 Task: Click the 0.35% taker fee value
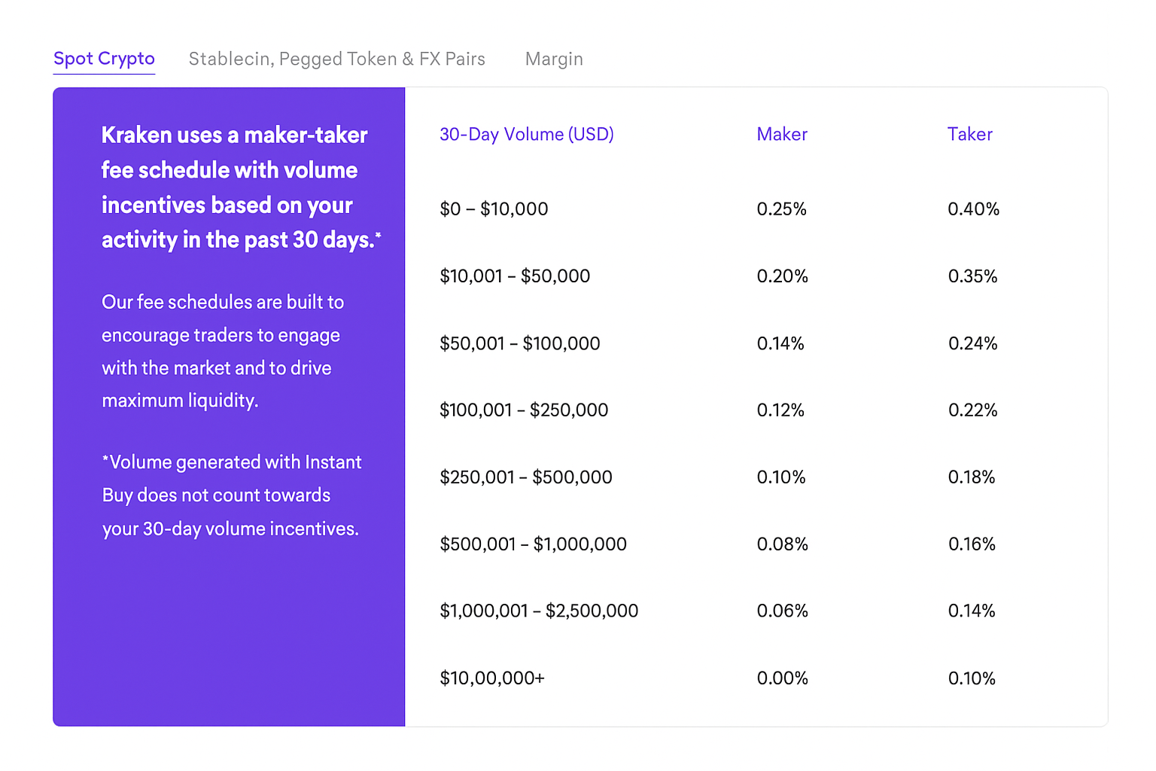[x=972, y=276]
